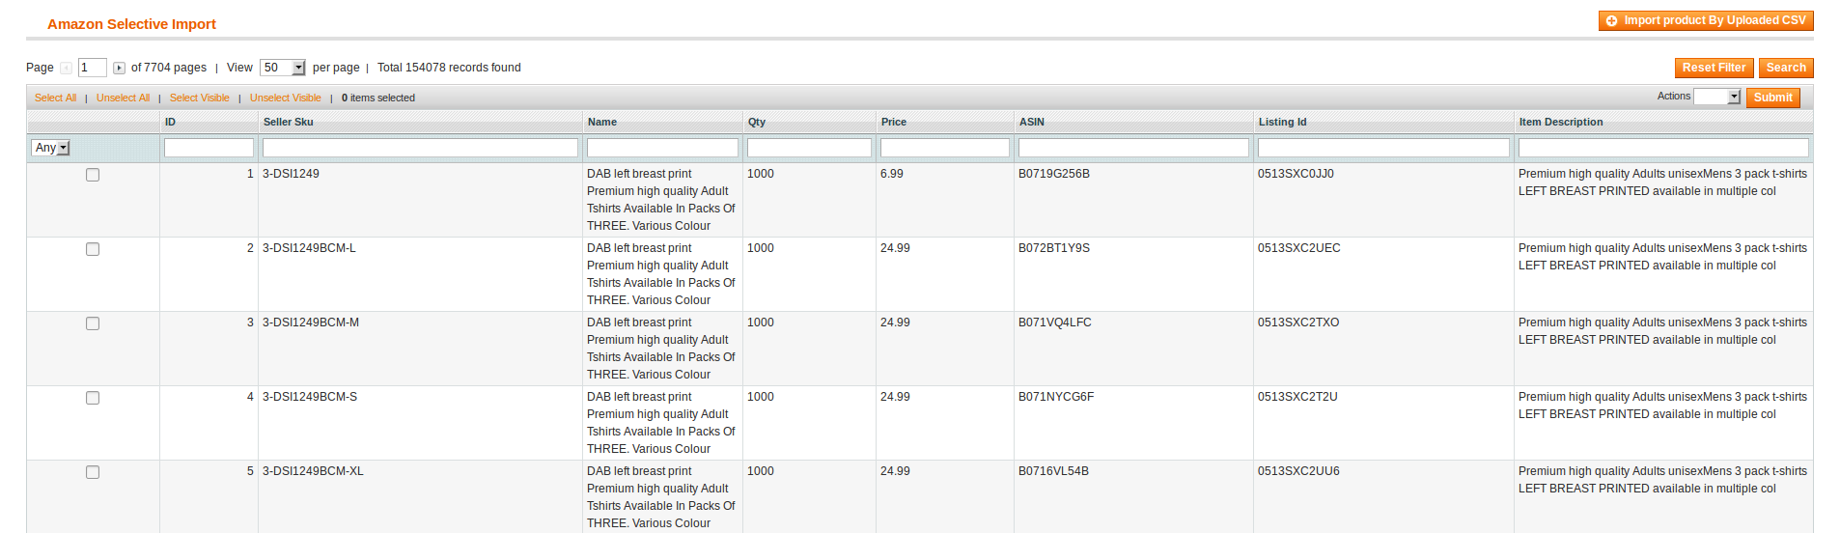
Task: Click ASIN value B072BT1Y9S
Action: pyautogui.click(x=1054, y=248)
